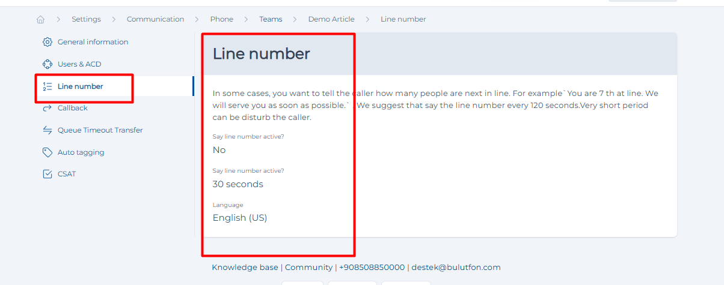Click the destek@bulutfon.com email link

(x=456, y=268)
